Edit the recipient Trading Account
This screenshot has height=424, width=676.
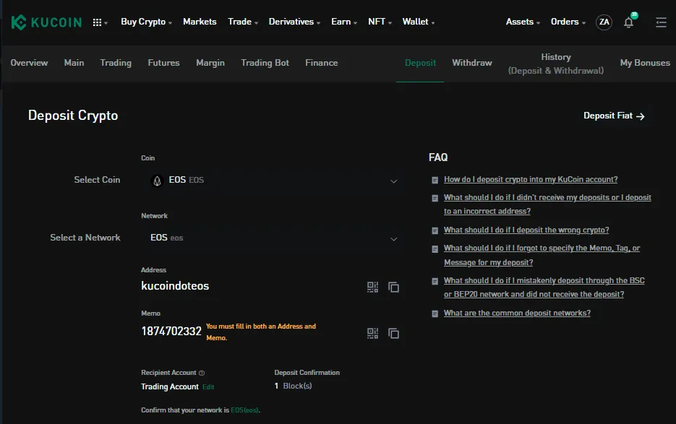pos(208,387)
